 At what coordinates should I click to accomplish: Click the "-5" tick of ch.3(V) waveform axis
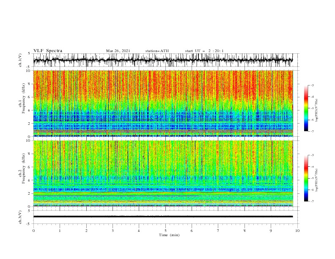28,224
